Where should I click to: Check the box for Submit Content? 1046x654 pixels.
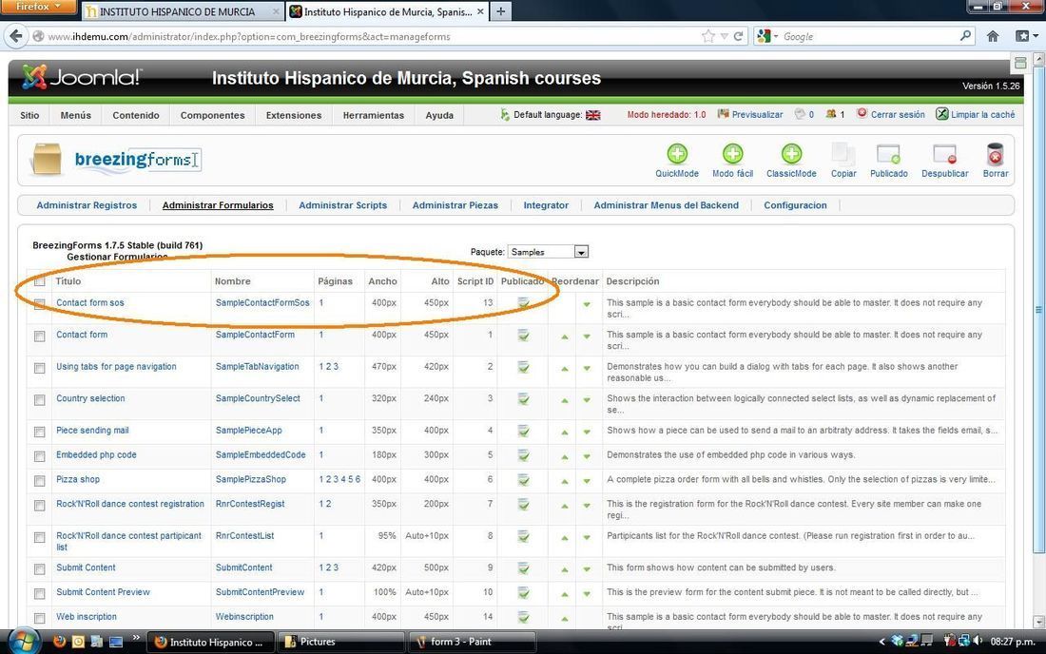click(40, 569)
